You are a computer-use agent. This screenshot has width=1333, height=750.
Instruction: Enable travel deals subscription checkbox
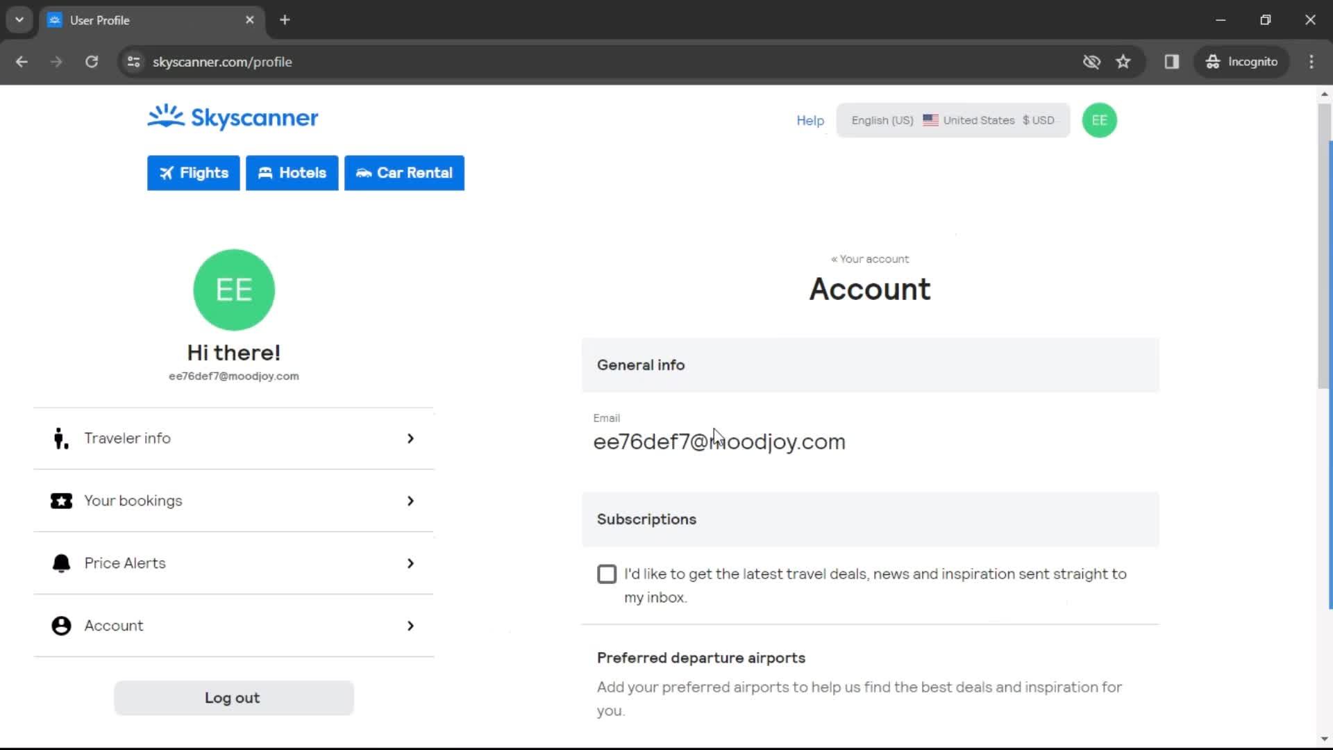coord(607,574)
